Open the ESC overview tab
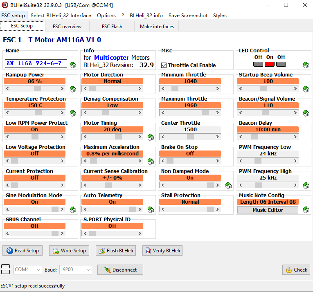Viewport: 313px width, 292px height. [67, 26]
